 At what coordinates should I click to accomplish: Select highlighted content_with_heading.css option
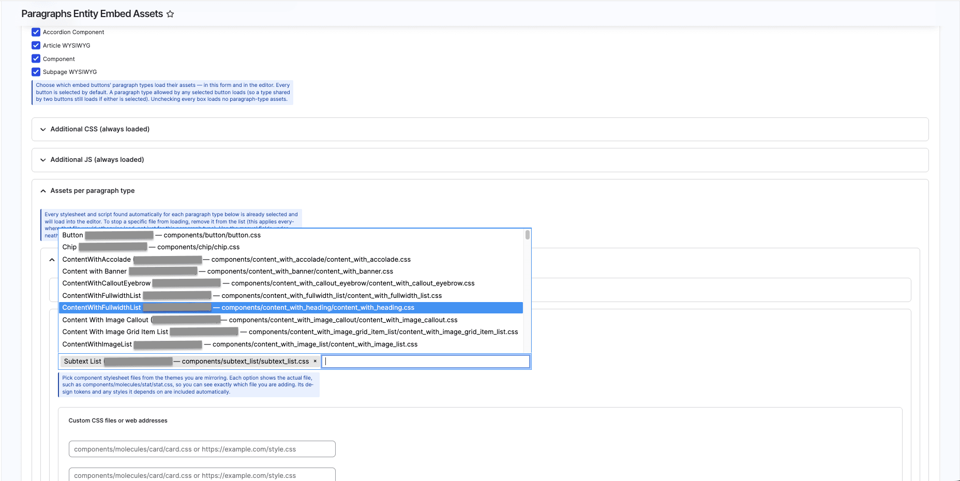point(291,308)
